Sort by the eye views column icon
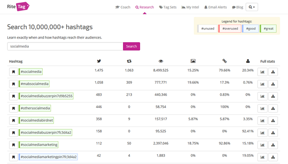Image resolution: width=288 pixels, height=164 pixels. tap(161, 61)
